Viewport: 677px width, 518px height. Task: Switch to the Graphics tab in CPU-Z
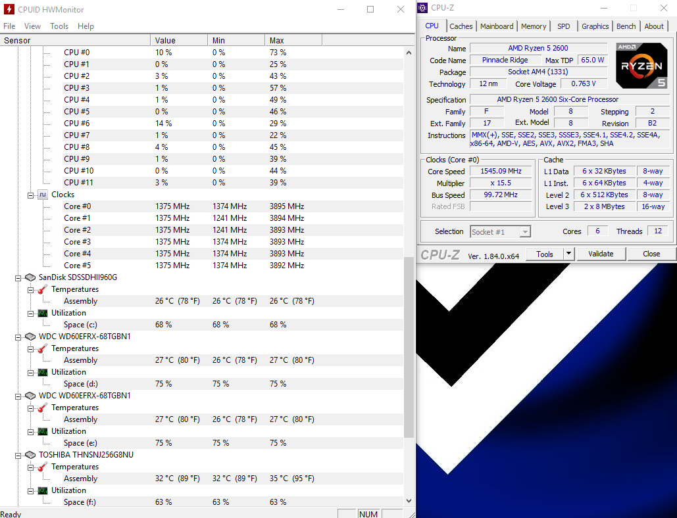coord(595,26)
